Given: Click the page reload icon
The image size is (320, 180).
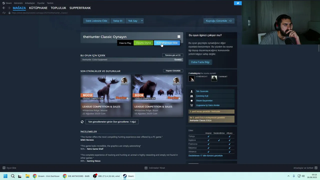Looking at the screenshot, I should point(4,13).
